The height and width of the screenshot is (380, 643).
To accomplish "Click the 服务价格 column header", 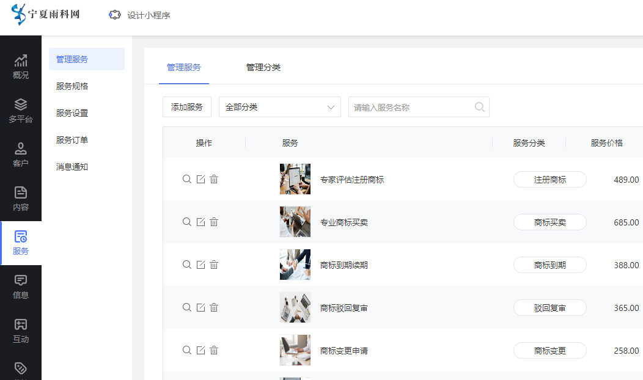I will coord(606,143).
